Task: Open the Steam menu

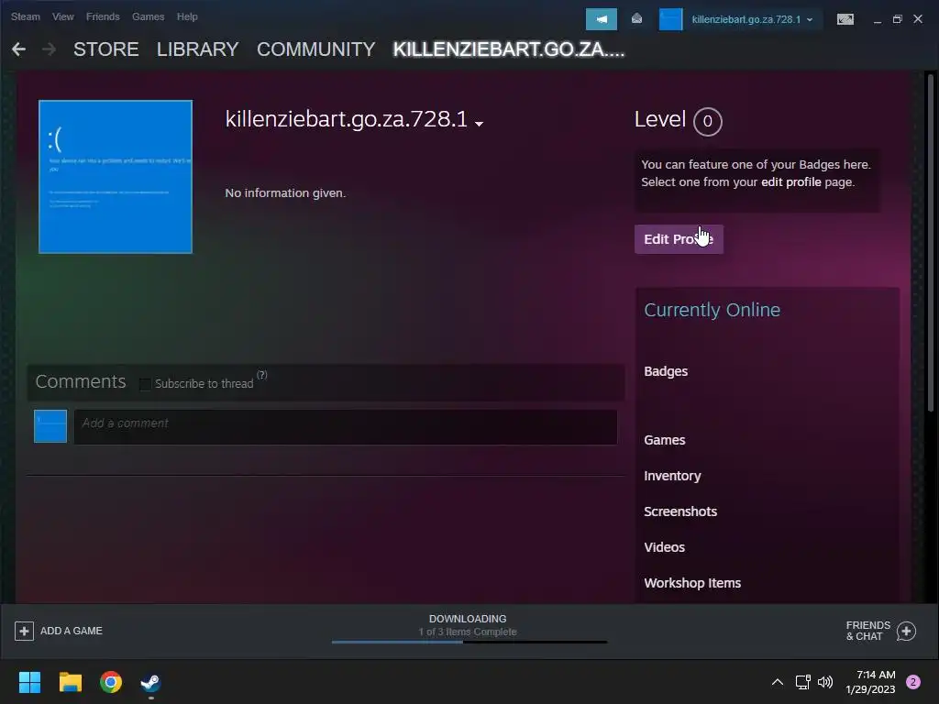Action: click(25, 16)
